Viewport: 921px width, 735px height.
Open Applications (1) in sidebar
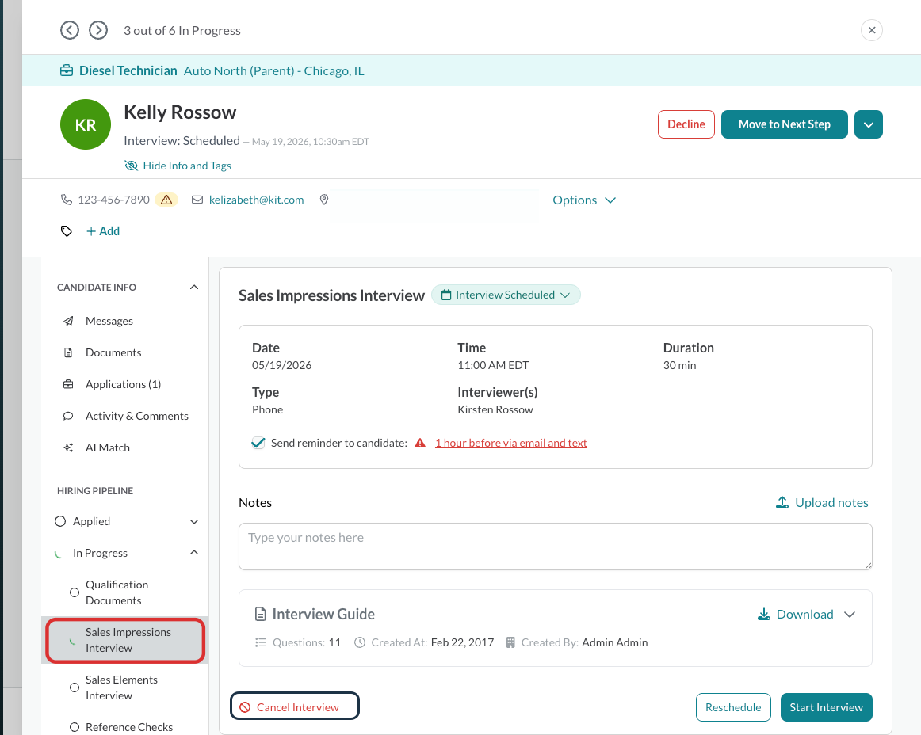(124, 384)
